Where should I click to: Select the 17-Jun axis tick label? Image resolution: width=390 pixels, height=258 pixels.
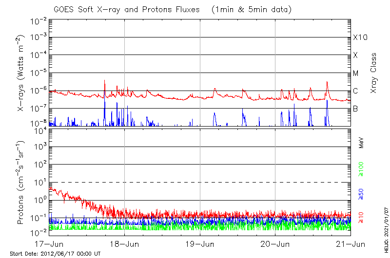coord(49,243)
